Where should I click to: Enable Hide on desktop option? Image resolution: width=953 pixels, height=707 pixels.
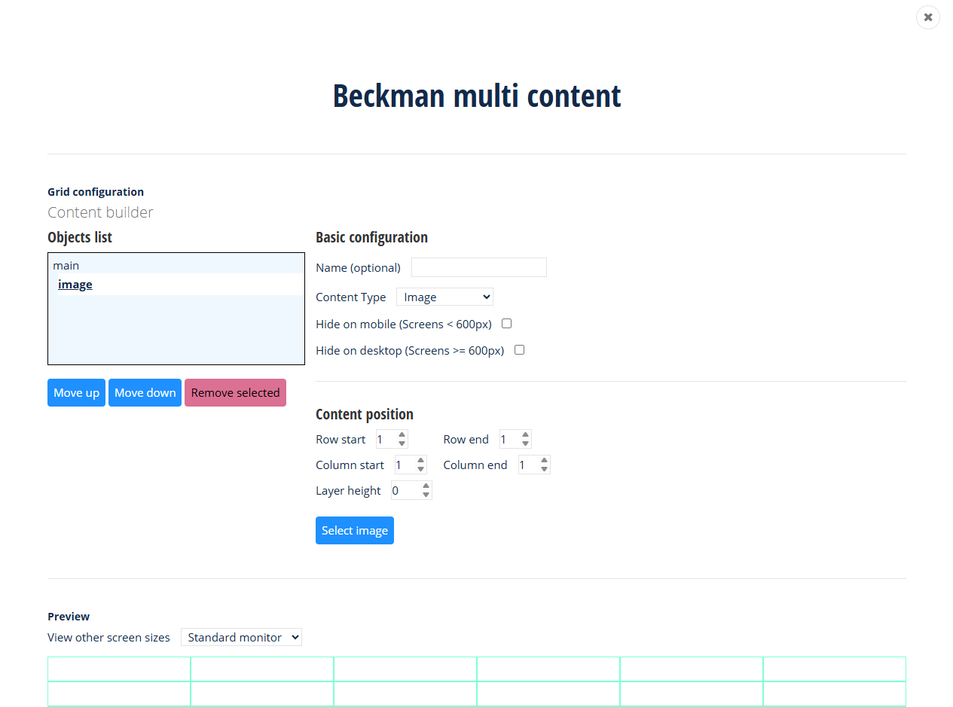pos(519,349)
